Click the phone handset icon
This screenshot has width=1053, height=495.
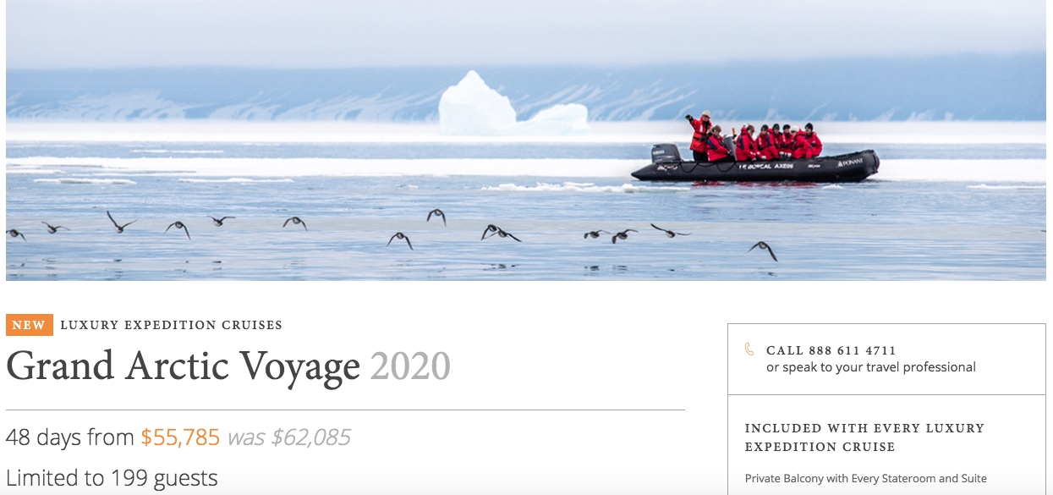pyautogui.click(x=749, y=349)
